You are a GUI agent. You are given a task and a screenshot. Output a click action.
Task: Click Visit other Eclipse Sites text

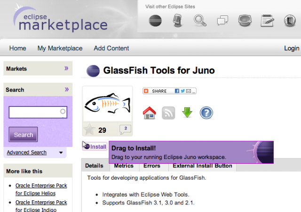170,7
